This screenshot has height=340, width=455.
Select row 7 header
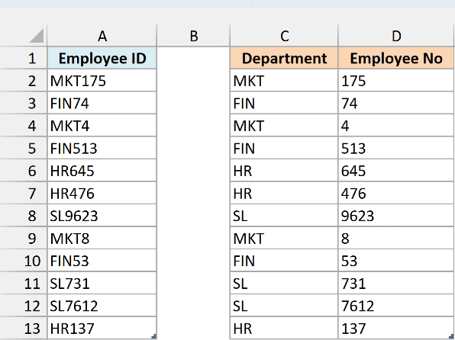23,193
